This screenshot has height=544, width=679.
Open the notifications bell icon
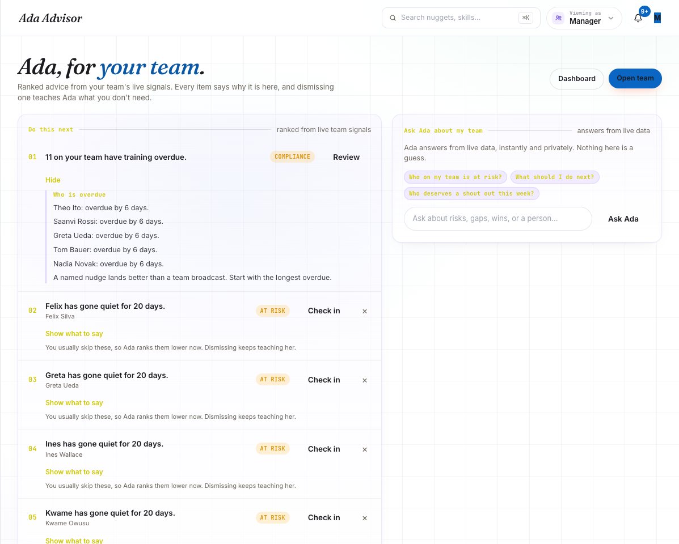pyautogui.click(x=638, y=18)
